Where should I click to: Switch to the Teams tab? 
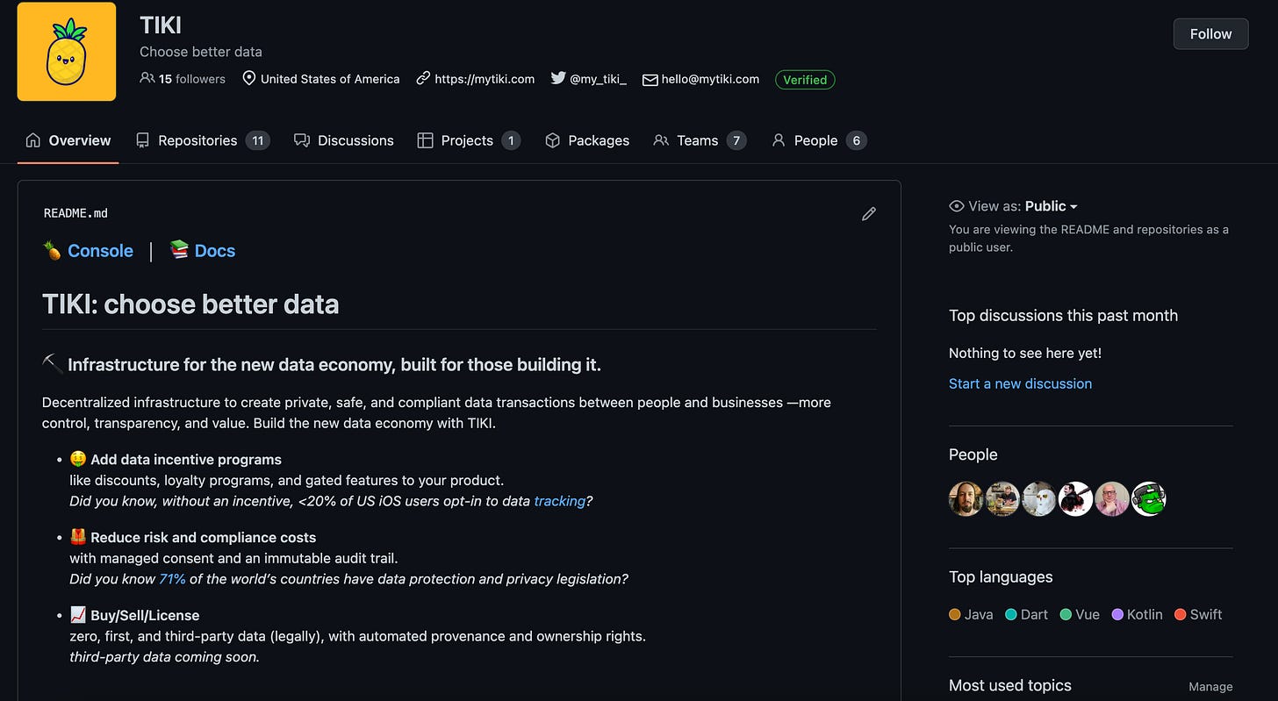[700, 140]
